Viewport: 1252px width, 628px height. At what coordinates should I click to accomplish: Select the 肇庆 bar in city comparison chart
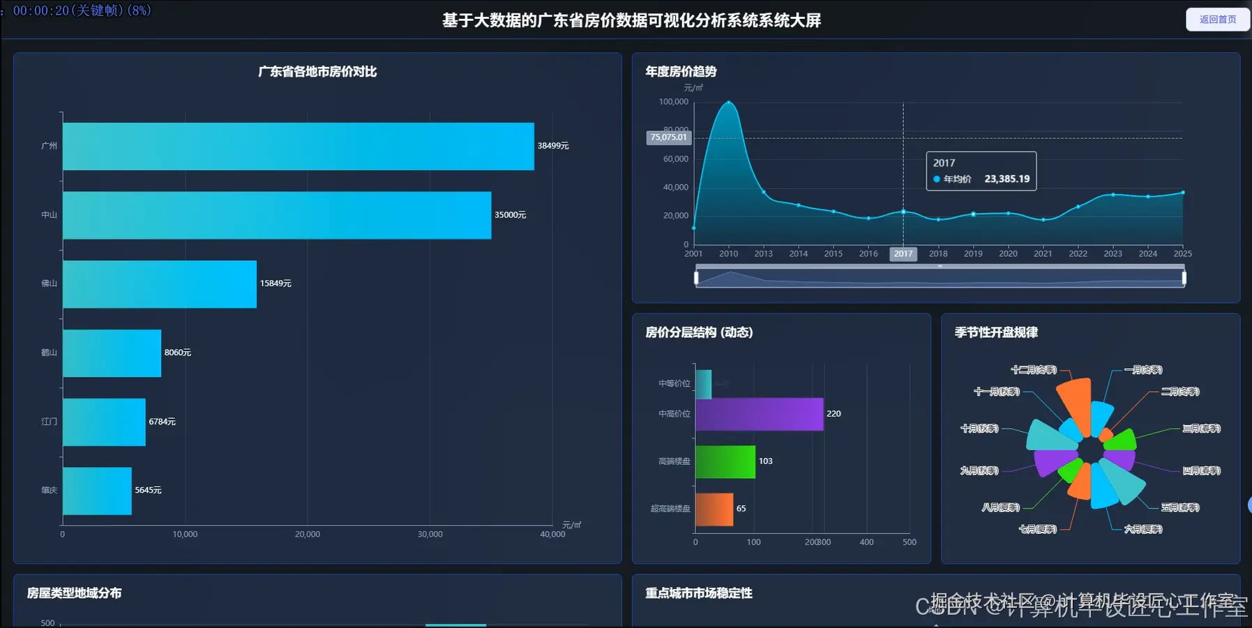click(x=97, y=491)
